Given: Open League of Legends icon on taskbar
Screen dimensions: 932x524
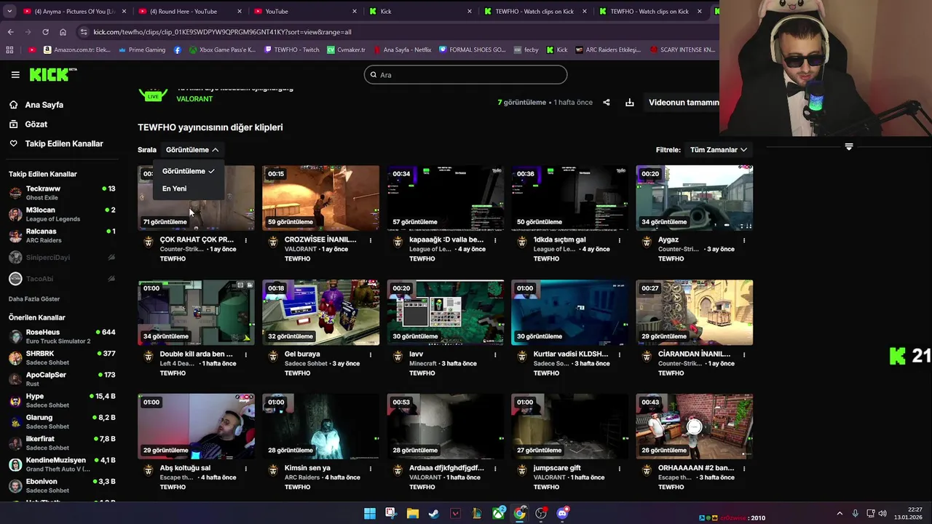Looking at the screenshot, I should [477, 514].
